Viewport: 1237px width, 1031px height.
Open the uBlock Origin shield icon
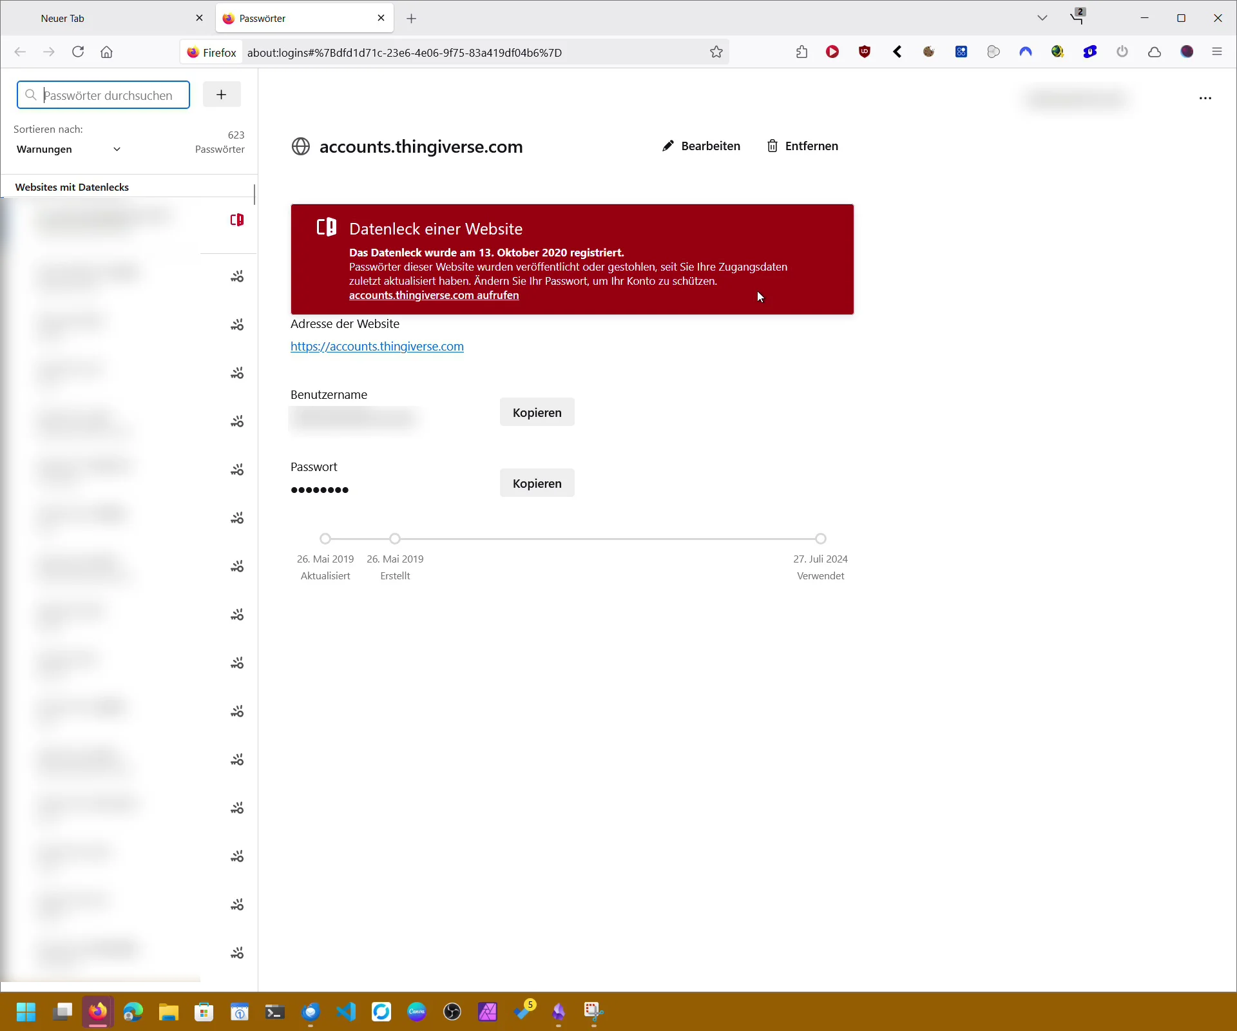(865, 52)
